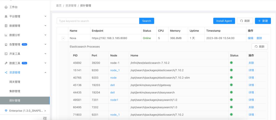This screenshot has height=120, width=276.
Task: Click green status dot for PID 15141
Action: tap(231, 70)
